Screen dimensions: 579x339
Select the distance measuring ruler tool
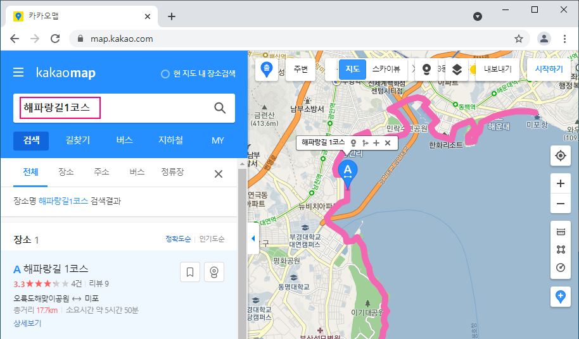[x=561, y=231]
